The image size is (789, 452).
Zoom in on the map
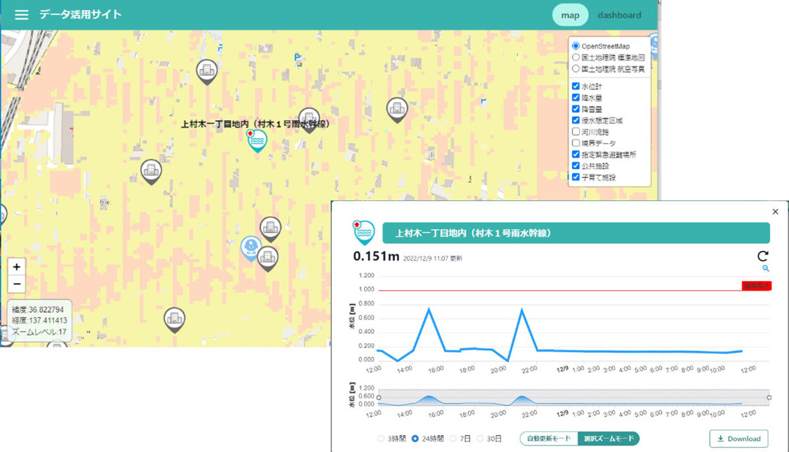click(17, 267)
